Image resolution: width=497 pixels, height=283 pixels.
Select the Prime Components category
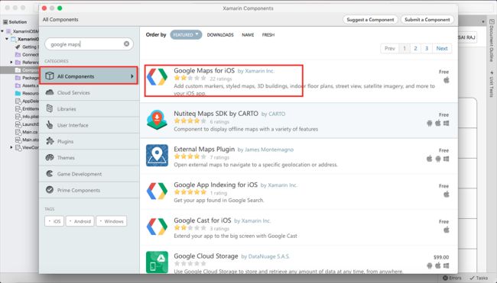[x=89, y=190]
